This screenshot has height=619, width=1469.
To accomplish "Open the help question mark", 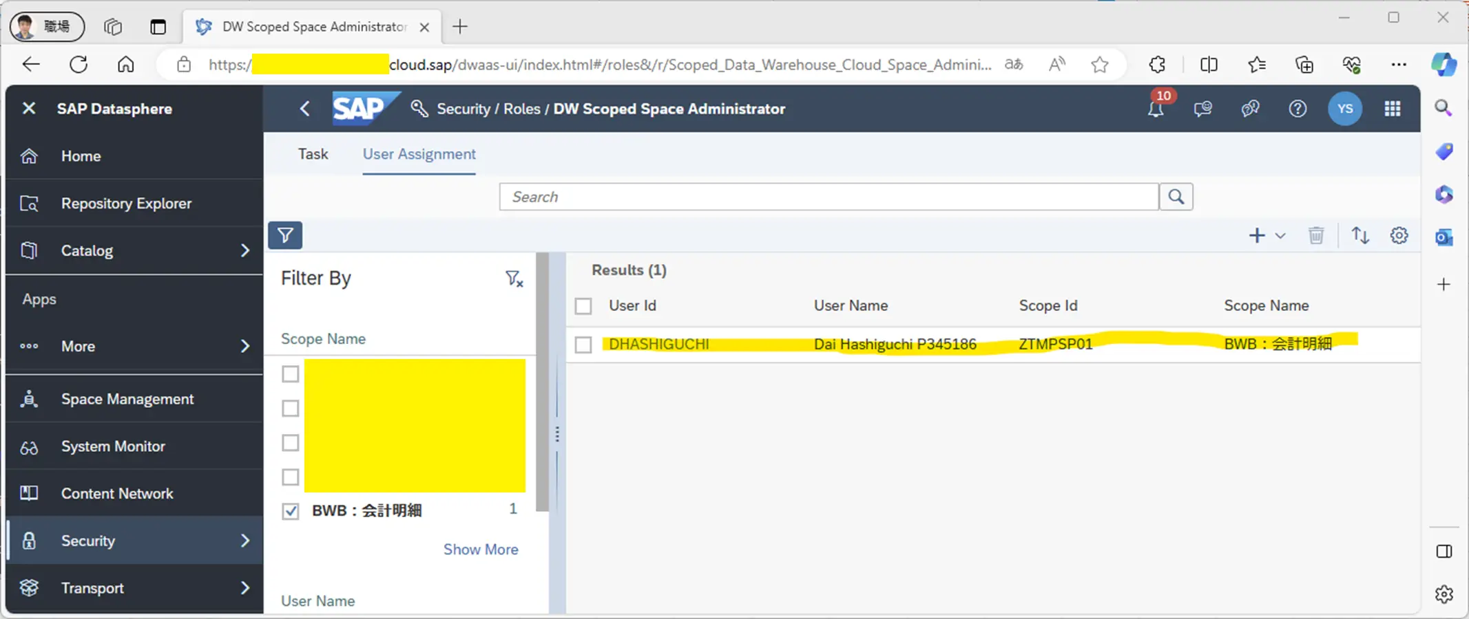I will pos(1298,109).
